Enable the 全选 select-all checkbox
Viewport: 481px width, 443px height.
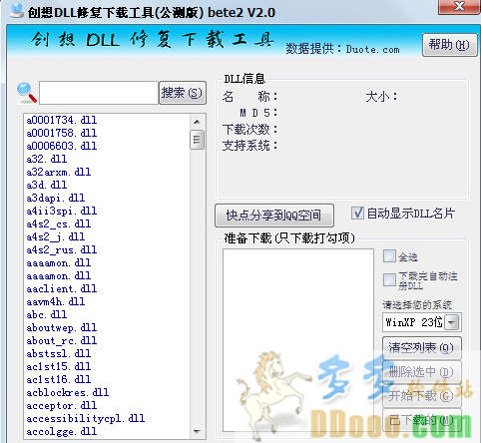point(389,256)
